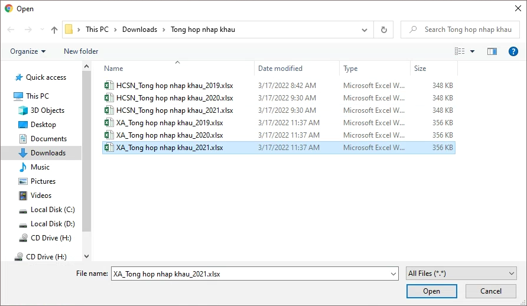Image resolution: width=527 pixels, height=306 pixels.
Task: Open the Organize dropdown menu
Action: tap(28, 51)
